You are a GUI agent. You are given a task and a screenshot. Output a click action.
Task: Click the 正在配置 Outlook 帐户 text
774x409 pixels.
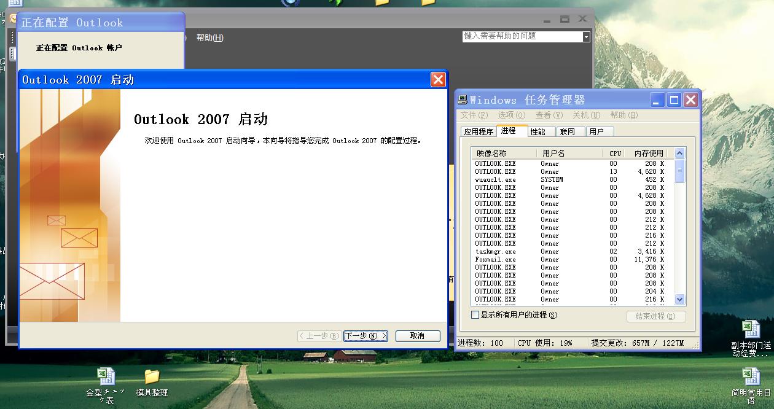[79, 48]
